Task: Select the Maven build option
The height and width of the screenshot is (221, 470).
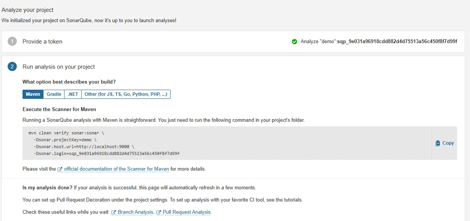Action: (33, 94)
